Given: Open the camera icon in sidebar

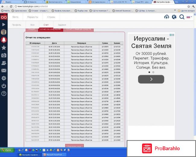Looking at the screenshot, I should 4,55.
